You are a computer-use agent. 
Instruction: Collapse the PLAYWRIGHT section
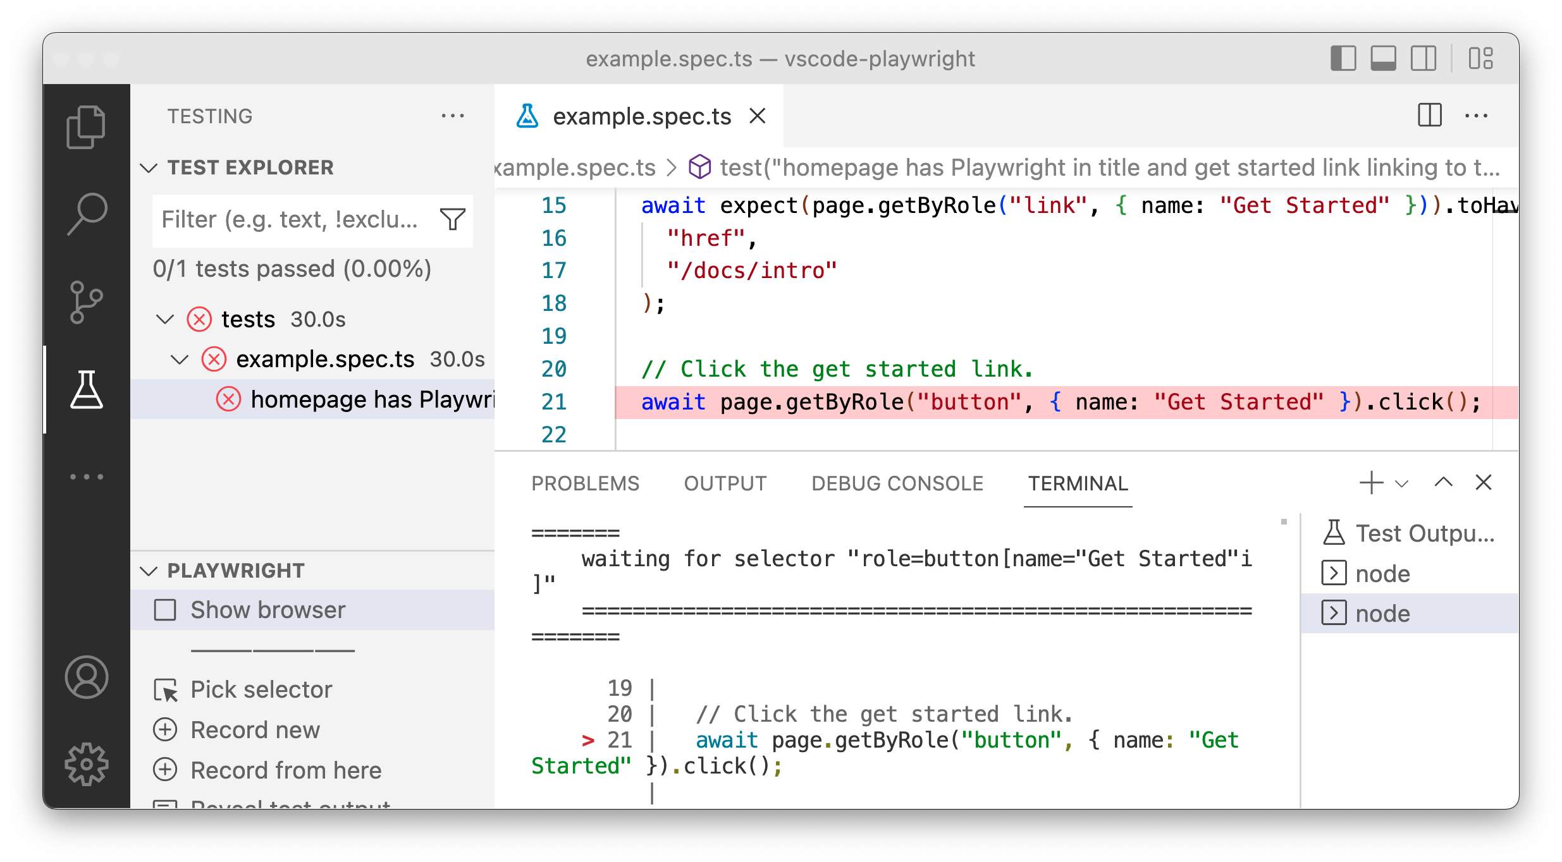(149, 571)
